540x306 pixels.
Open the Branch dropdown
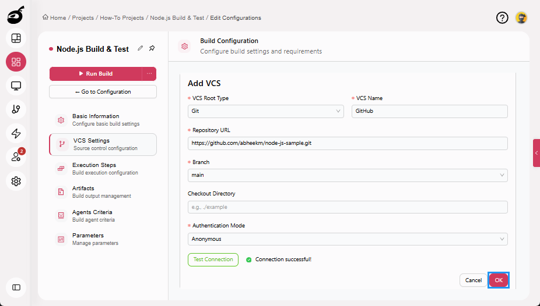348,175
